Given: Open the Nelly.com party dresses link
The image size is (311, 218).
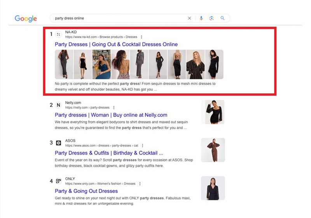Looking at the screenshot, I should [111, 115].
